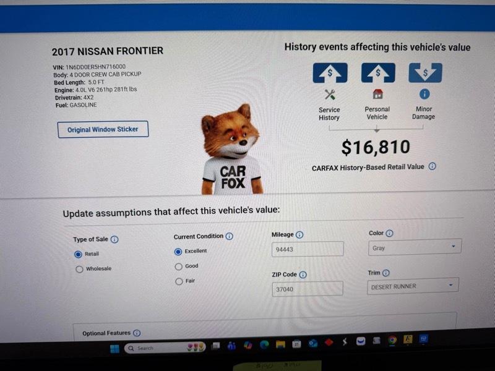Click the ZIP Code info icon
The image size is (495, 371).
point(303,275)
